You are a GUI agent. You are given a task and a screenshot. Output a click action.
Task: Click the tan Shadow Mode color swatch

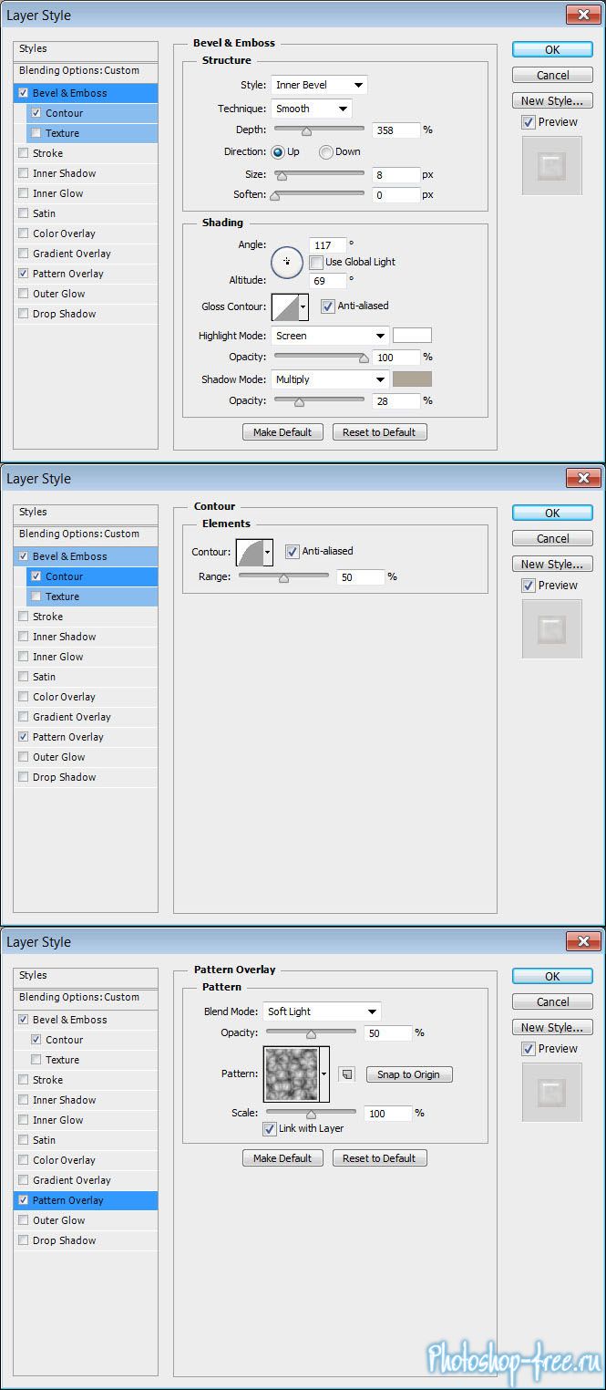412,379
